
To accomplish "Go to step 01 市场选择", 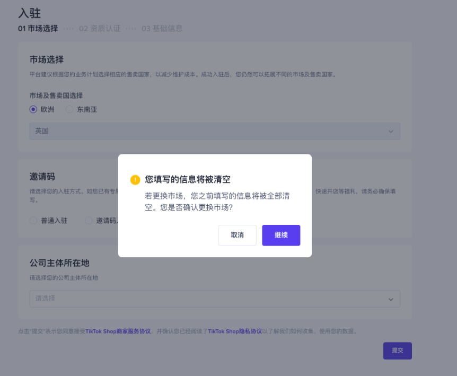I will 38,29.
